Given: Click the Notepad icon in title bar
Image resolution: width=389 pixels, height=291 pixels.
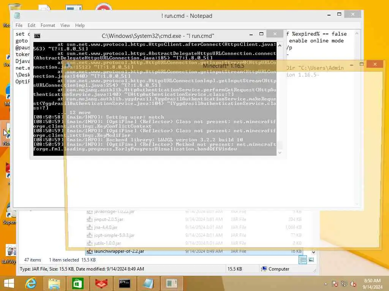Looking at the screenshot, I should (x=17, y=16).
